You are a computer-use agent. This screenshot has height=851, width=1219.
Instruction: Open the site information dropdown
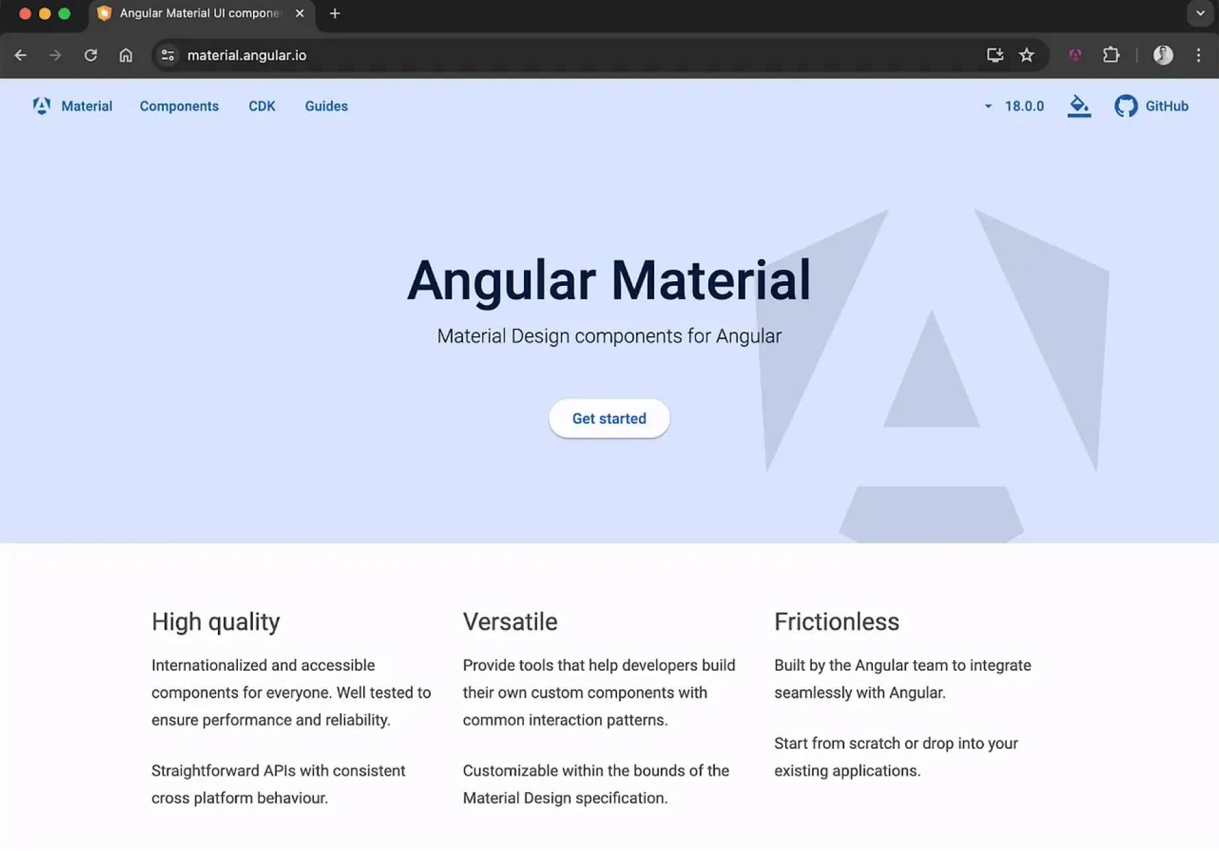166,55
